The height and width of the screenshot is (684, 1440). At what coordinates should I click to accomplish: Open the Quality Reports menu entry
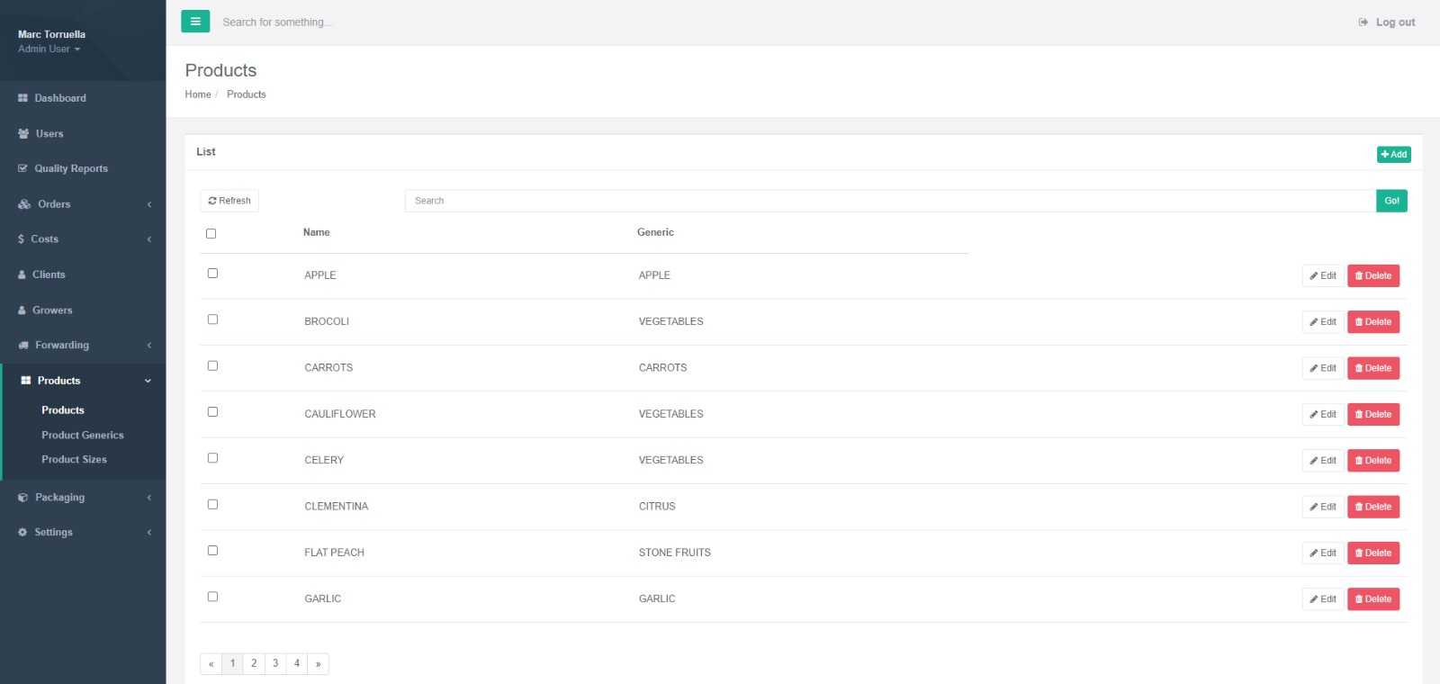pos(71,168)
